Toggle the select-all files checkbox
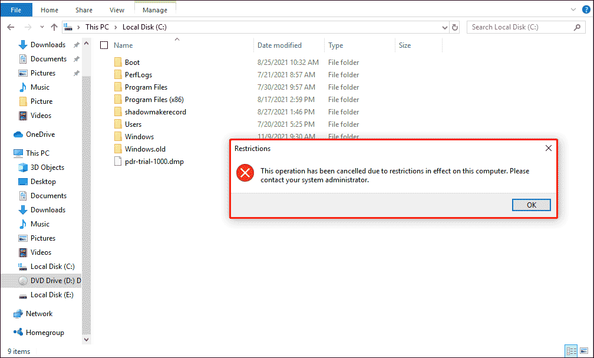 103,45
